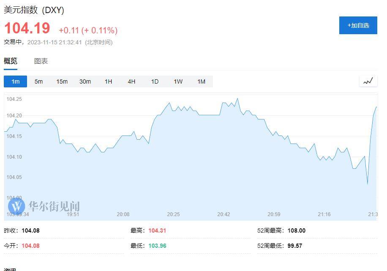Select the 4H interval
The height and width of the screenshot is (271, 387).
tap(132, 81)
